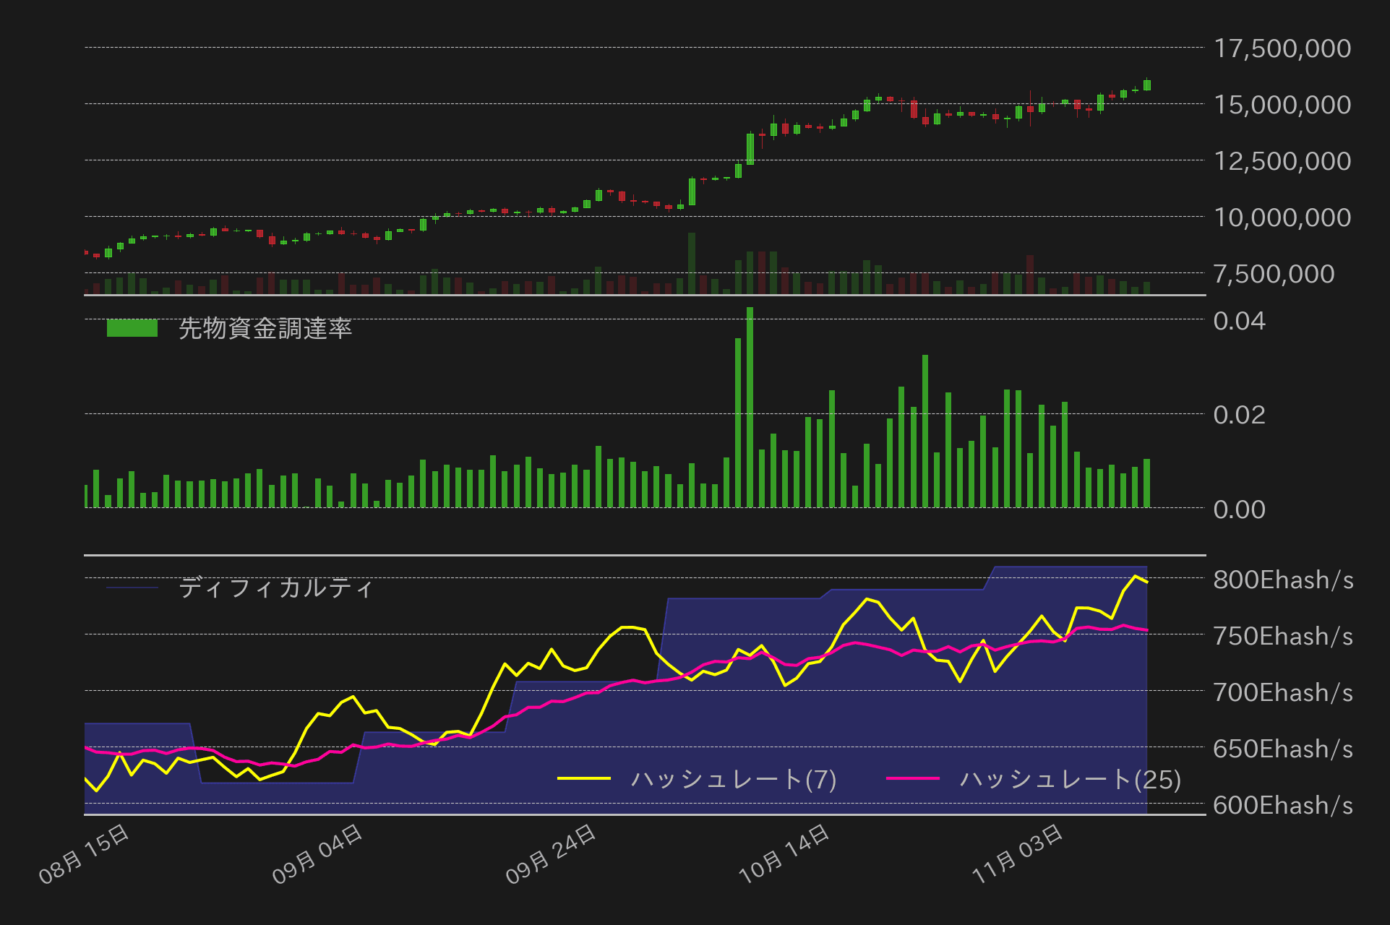Click the ディフィカルティ legend label
This screenshot has height=925, width=1390.
[275, 588]
